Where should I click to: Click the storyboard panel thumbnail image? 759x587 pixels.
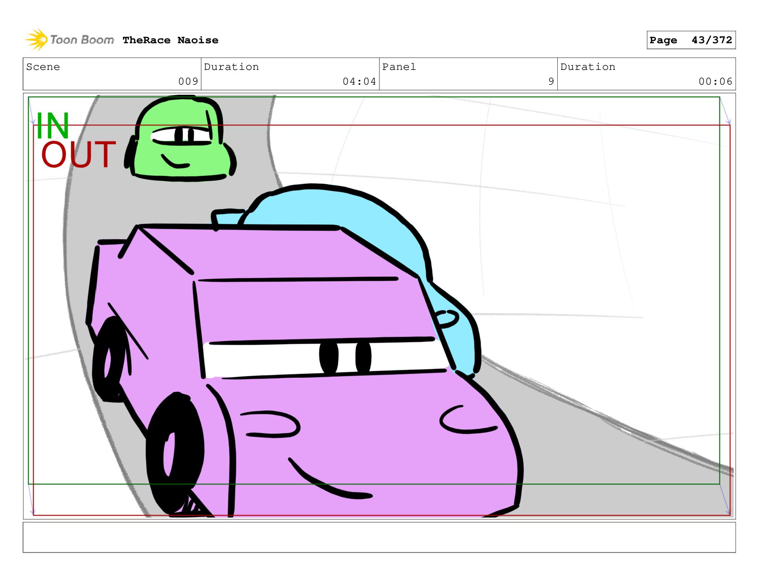379,306
